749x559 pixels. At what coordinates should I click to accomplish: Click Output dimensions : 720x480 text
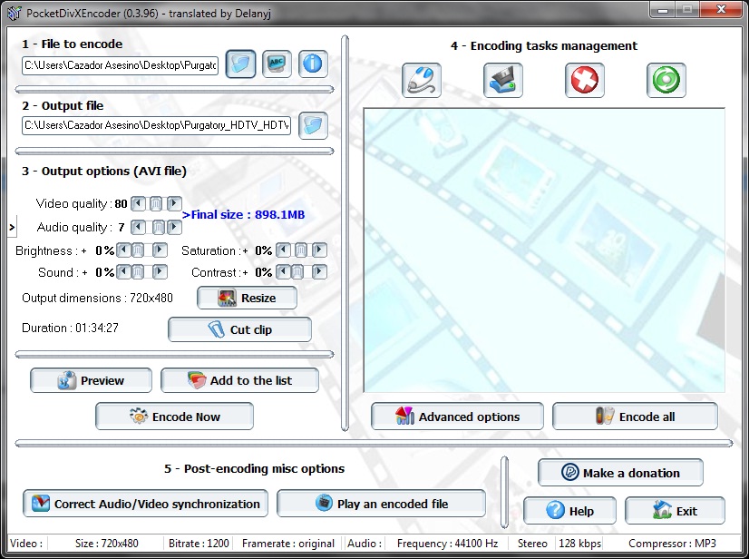97,298
